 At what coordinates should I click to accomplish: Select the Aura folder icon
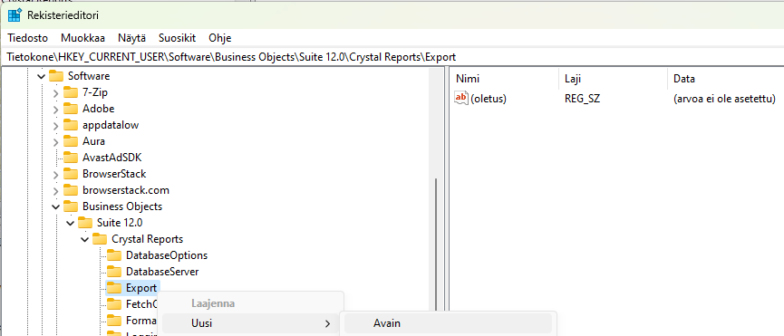pyautogui.click(x=71, y=141)
